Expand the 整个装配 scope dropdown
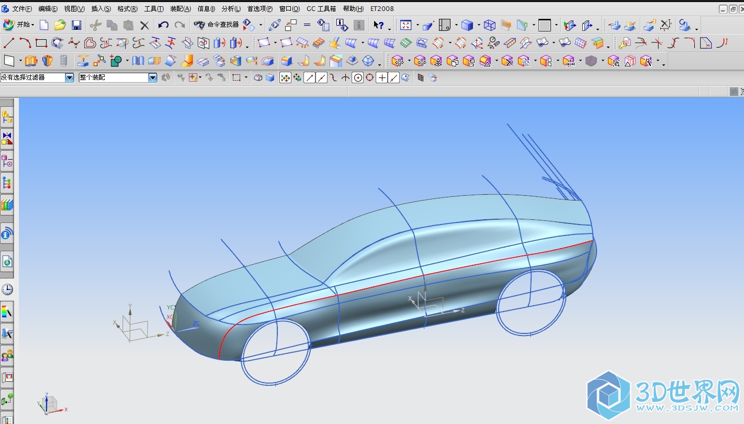 pos(153,77)
